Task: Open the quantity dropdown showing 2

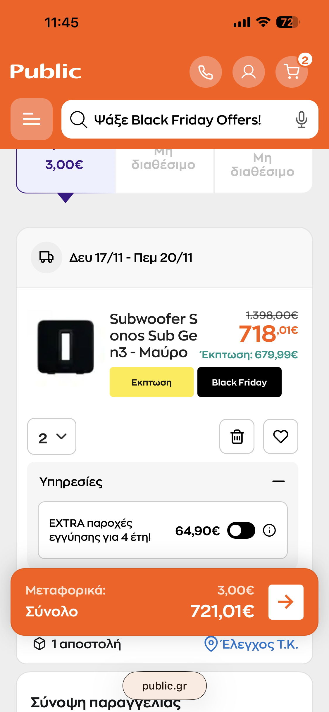Action: point(52,436)
